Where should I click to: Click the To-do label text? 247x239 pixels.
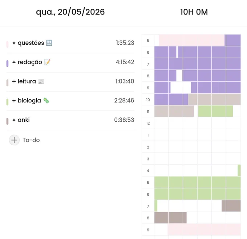point(31,140)
